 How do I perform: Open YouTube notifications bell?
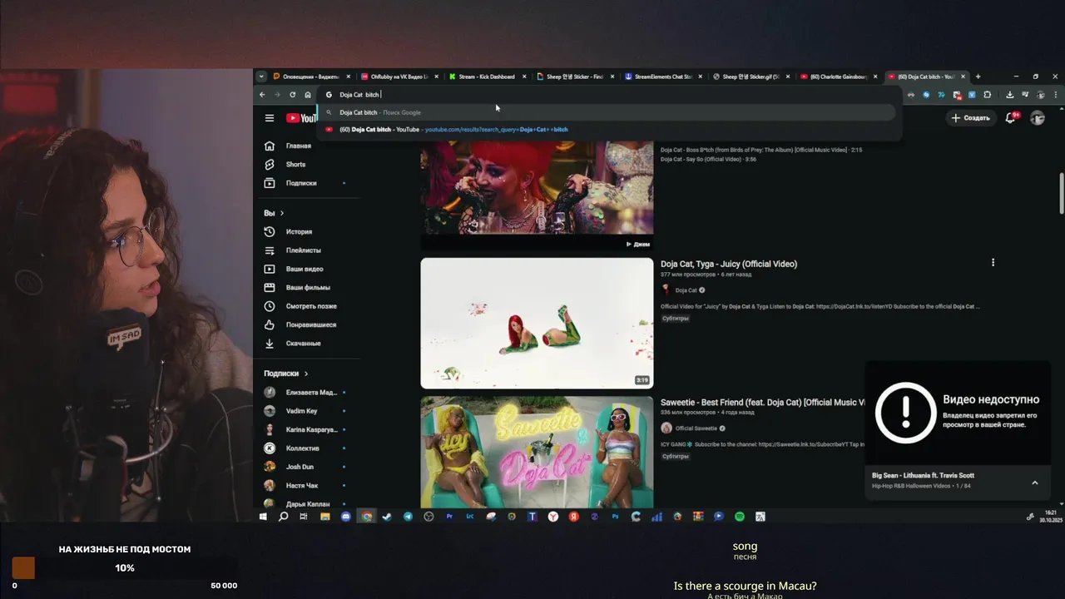click(x=1010, y=118)
